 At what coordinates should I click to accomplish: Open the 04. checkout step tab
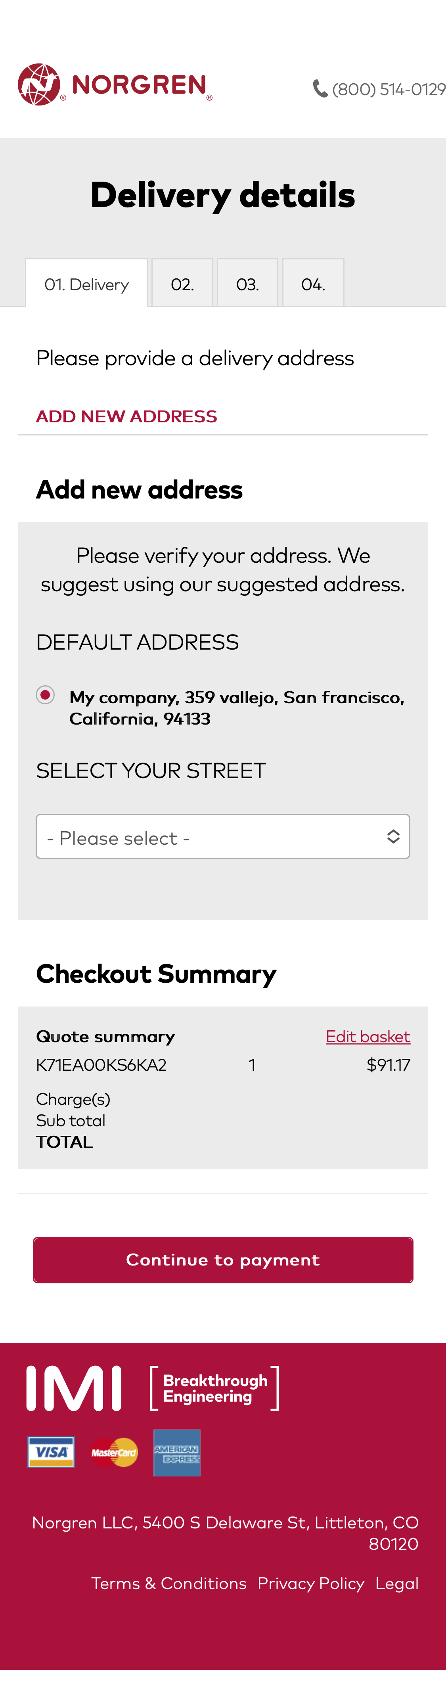click(x=313, y=283)
